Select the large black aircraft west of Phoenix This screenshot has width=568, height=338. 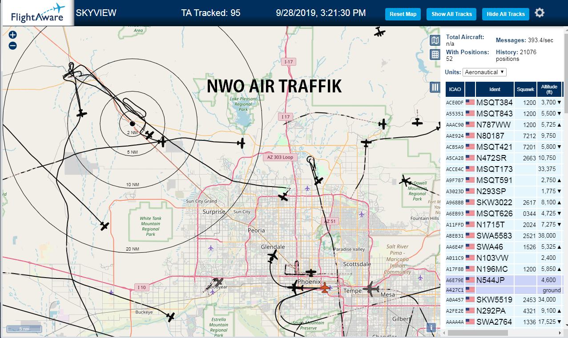pos(294,287)
